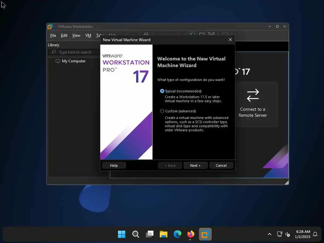
Task: Click the disabled Back button
Action: click(x=170, y=165)
